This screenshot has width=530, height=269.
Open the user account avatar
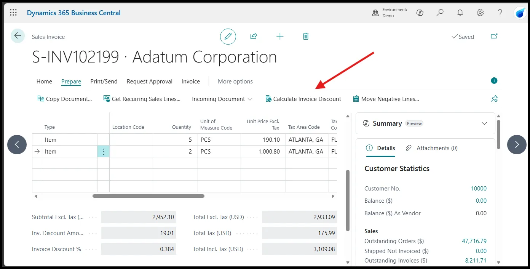coord(520,13)
